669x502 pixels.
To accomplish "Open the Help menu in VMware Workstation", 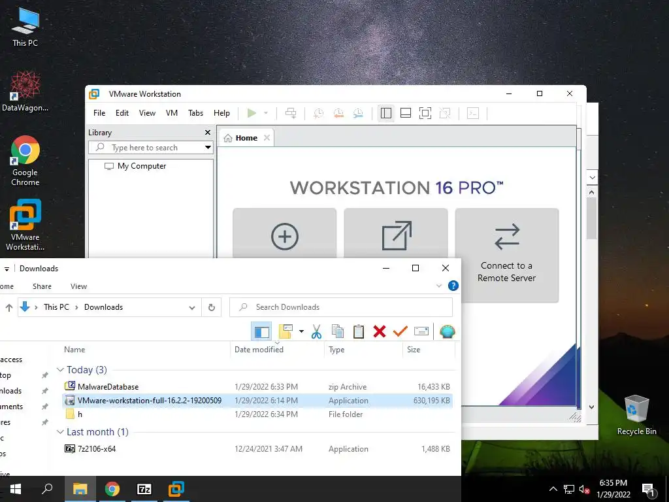I will pos(221,113).
